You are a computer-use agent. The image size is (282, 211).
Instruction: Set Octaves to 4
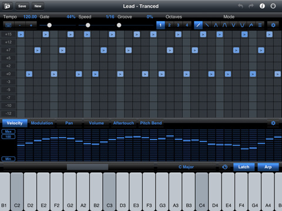point(187,25)
